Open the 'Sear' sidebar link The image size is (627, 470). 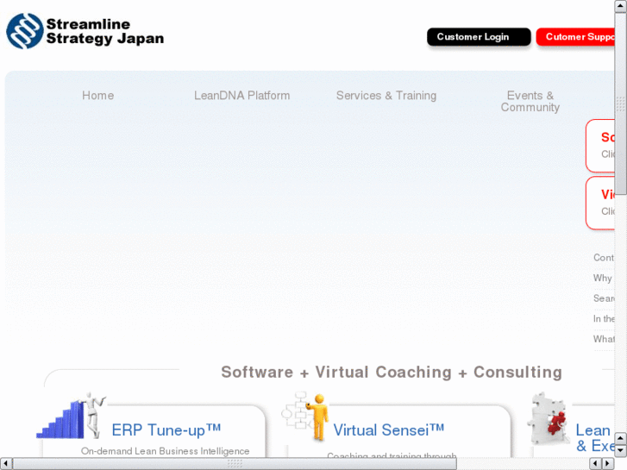click(604, 298)
